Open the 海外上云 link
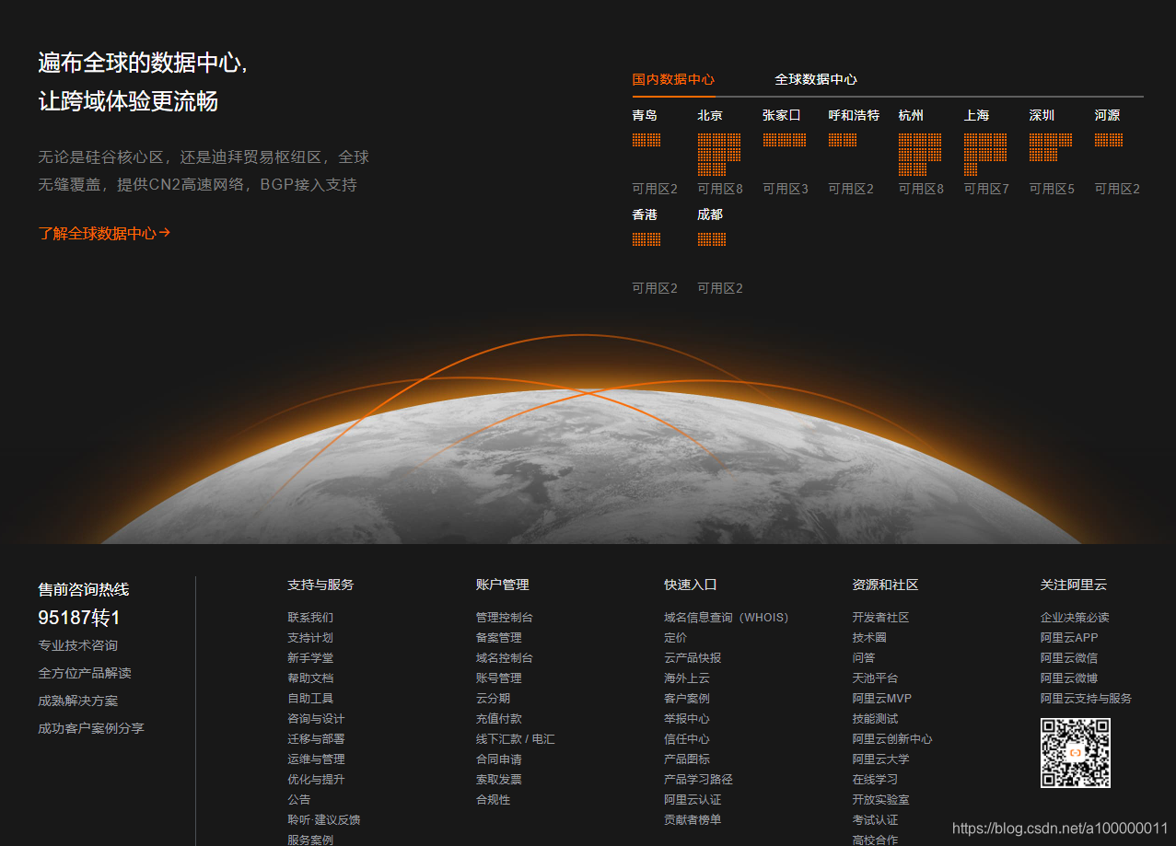Screen dimensions: 1176x846 coord(687,678)
